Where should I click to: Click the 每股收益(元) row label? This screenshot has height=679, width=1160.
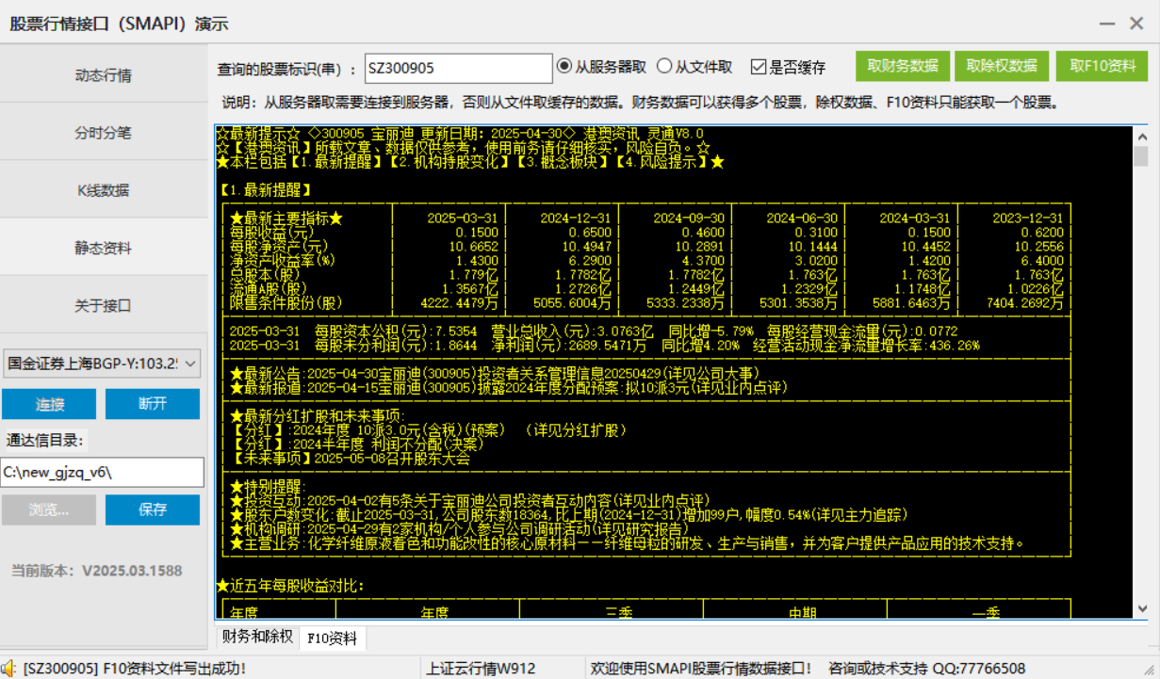[x=272, y=233]
